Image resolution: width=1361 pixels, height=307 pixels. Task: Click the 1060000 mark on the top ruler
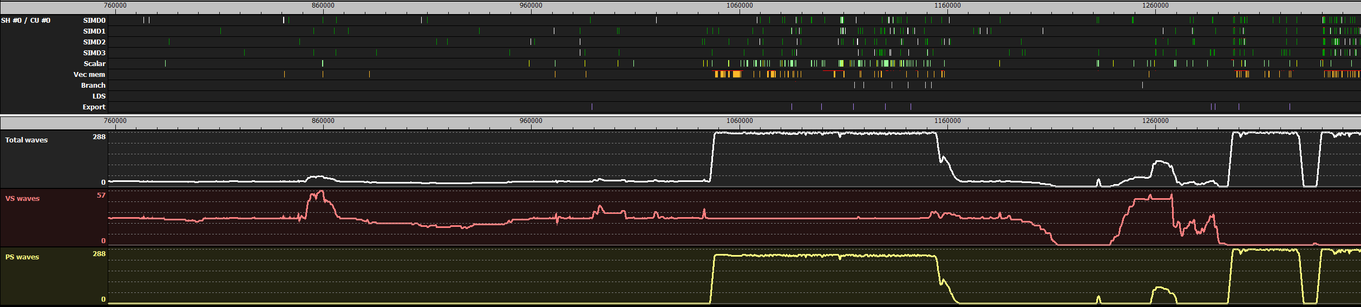740,5
